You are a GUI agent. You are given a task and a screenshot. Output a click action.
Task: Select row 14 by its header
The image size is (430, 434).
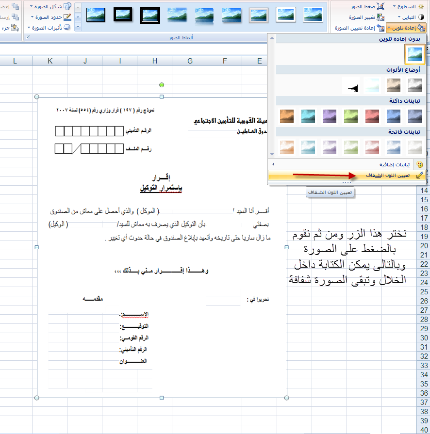(x=424, y=191)
